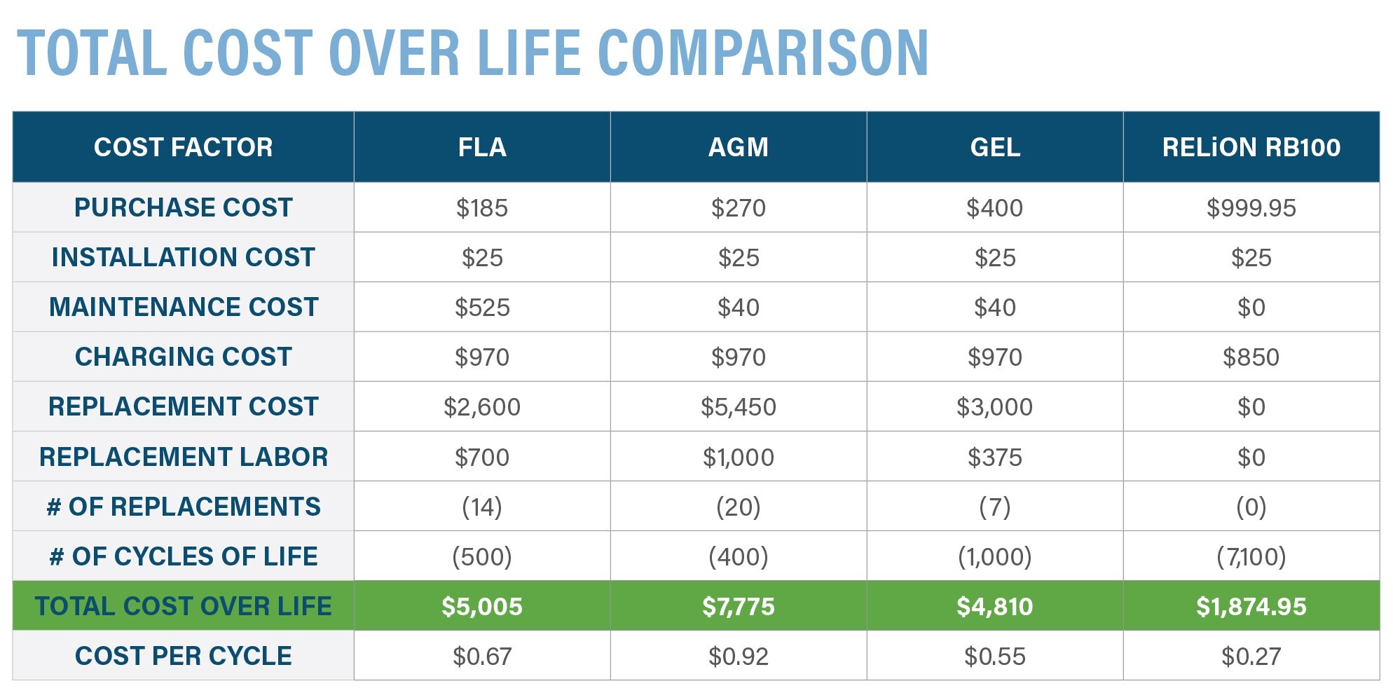Select the $850 RELiON charging cost cell
This screenshot has width=1393, height=700.
pos(1251,357)
